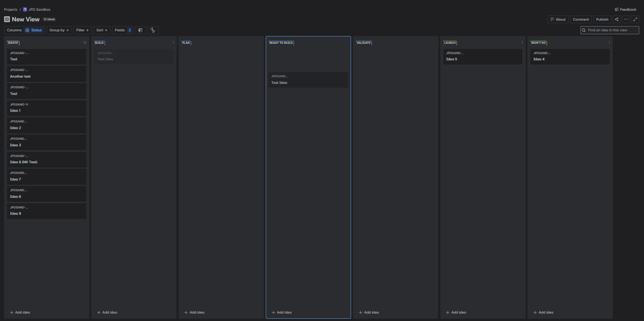The width and height of the screenshot is (644, 321).
Task: Add idea in the VALIDATE column
Action: pyautogui.click(x=369, y=313)
